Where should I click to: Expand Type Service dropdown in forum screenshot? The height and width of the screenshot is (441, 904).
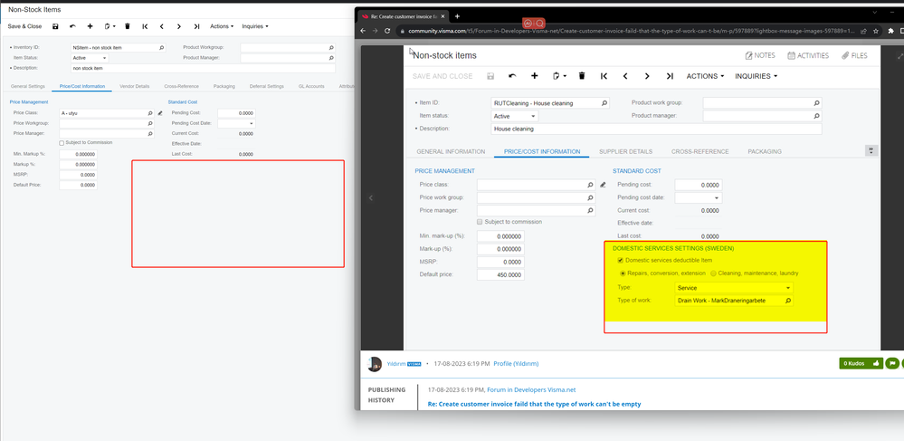pyautogui.click(x=787, y=287)
